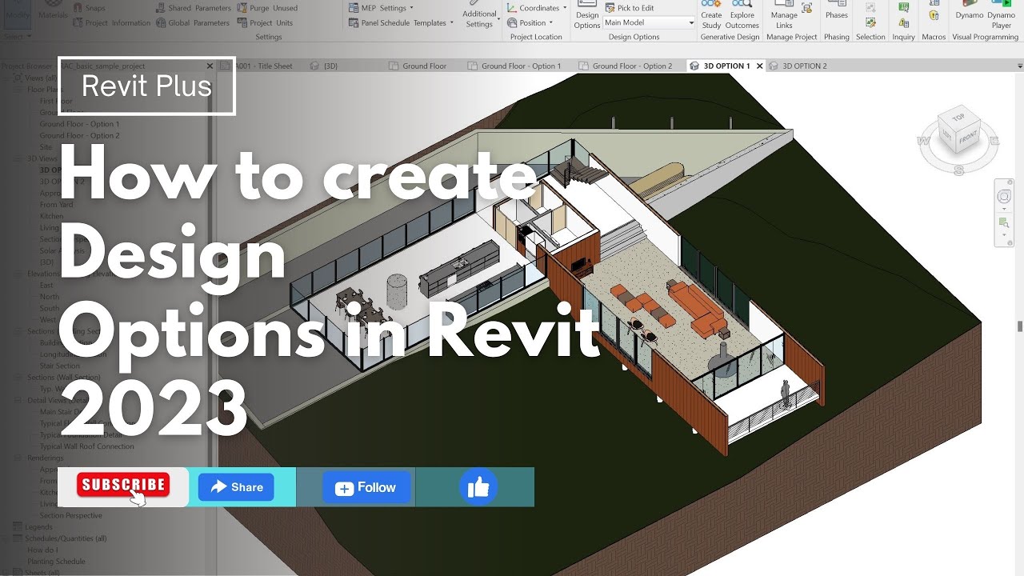Launch Dynamo
The image size is (1024, 576).
(x=970, y=11)
